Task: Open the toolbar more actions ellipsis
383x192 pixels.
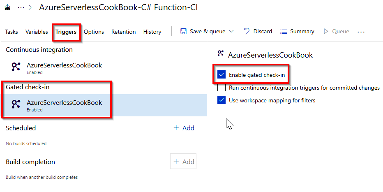Action: [x=361, y=32]
